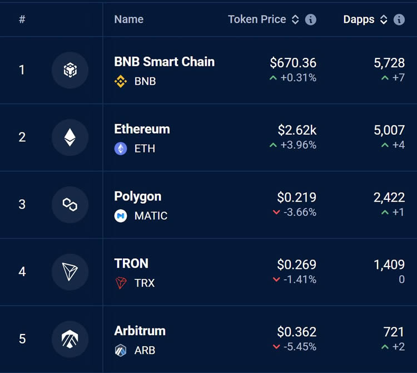The width and height of the screenshot is (417, 373).
Task: Click the MATIC token icon
Action: pyautogui.click(x=121, y=216)
